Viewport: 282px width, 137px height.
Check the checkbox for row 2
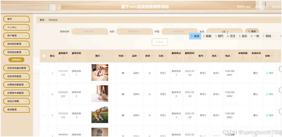(x=44, y=94)
